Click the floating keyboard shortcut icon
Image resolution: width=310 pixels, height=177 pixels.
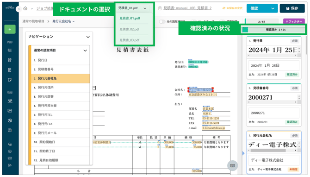(232, 165)
